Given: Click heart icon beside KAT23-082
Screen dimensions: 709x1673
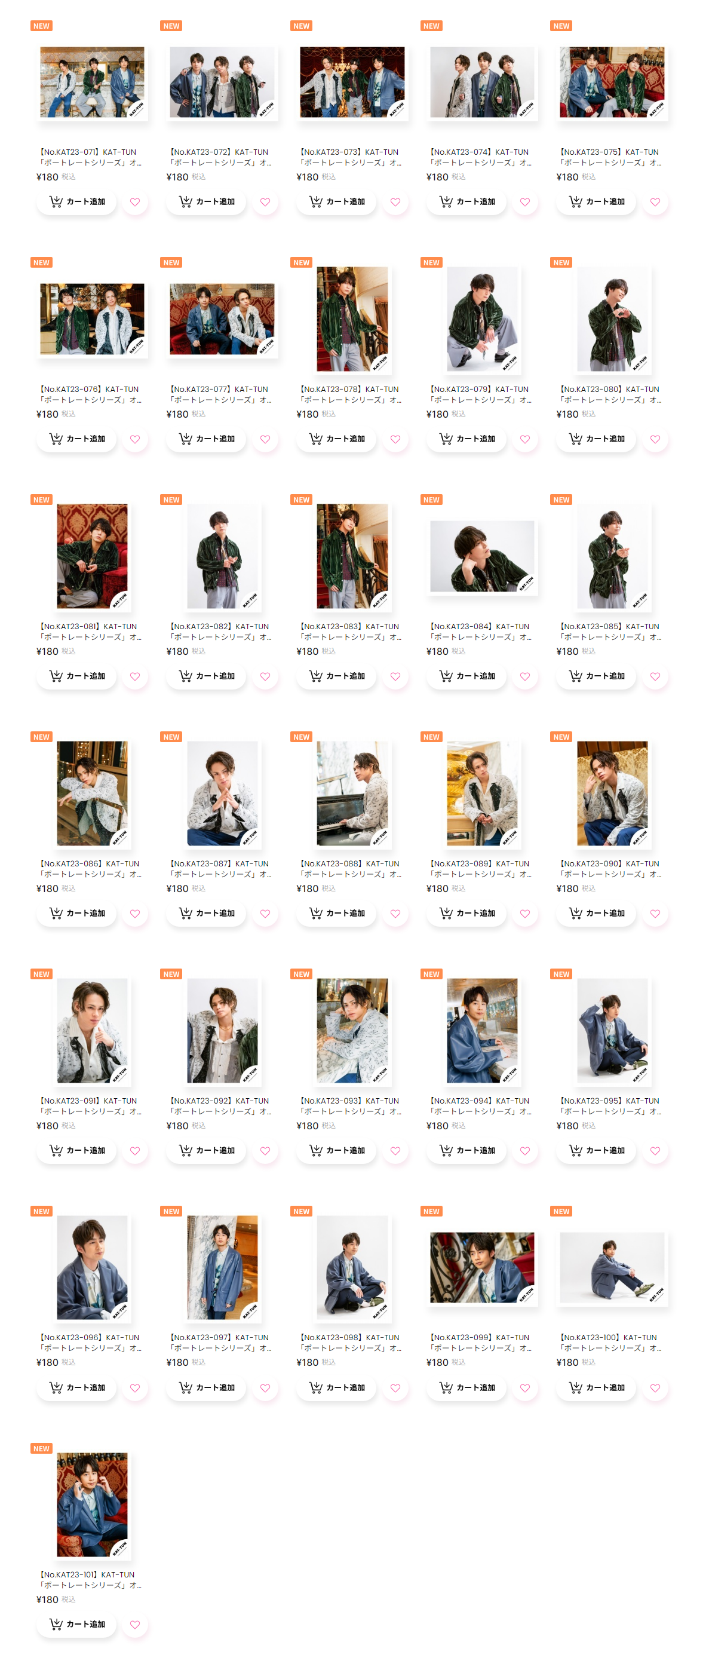Looking at the screenshot, I should coord(265,676).
